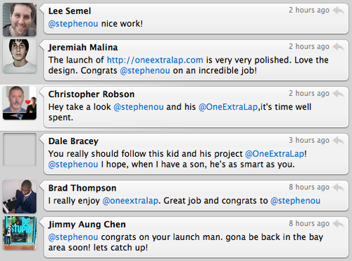
Task: Click @stephenou in Brad Thompson's tweet
Action: [x=296, y=200]
